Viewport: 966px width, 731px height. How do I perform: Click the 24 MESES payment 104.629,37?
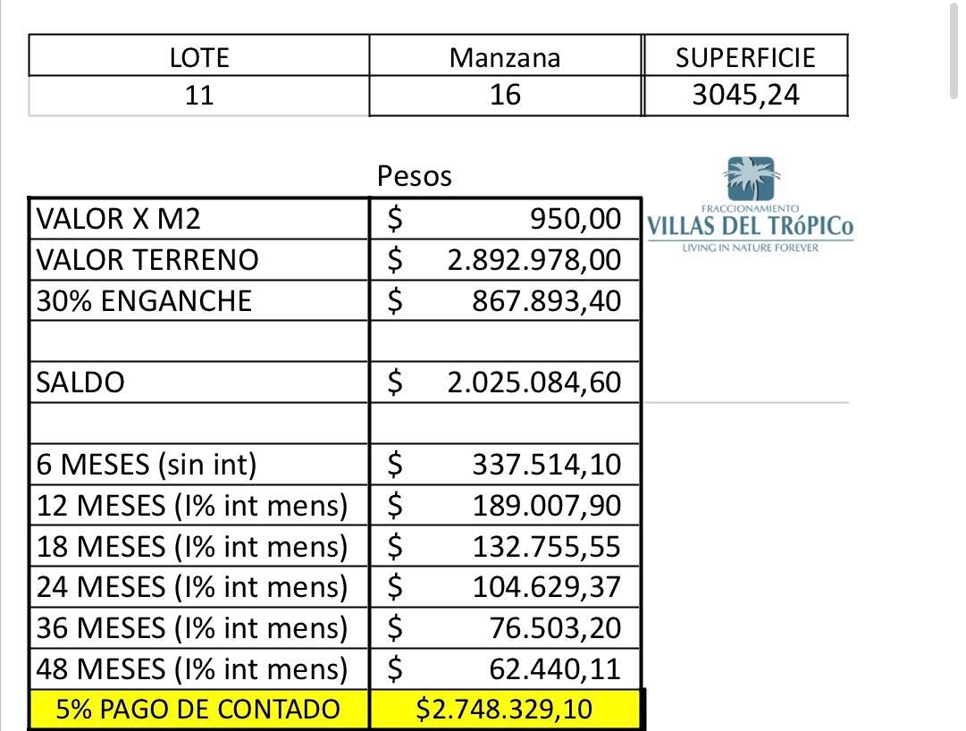546,587
